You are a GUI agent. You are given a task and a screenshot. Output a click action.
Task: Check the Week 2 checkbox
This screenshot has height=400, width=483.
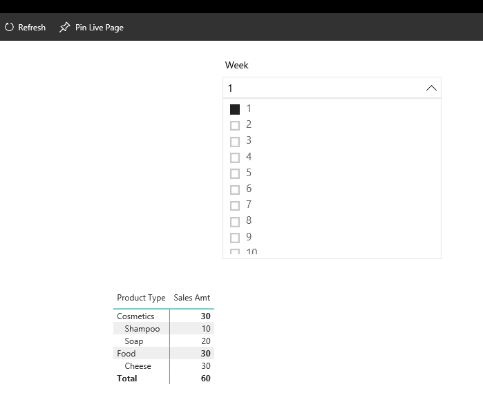click(x=235, y=125)
